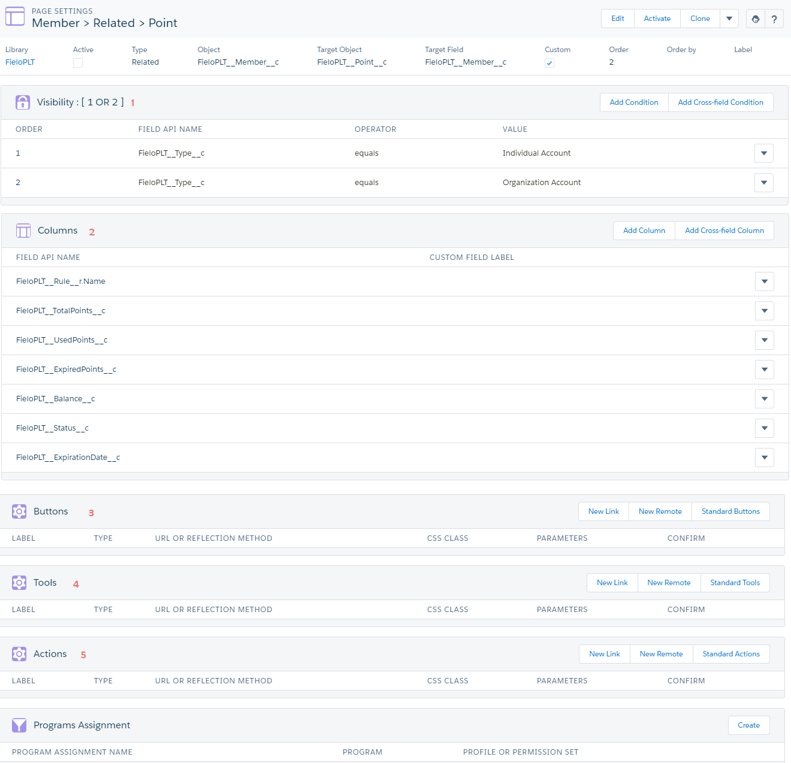The height and width of the screenshot is (763, 791).
Task: Open row menu for Individual Account condition
Action: click(764, 153)
